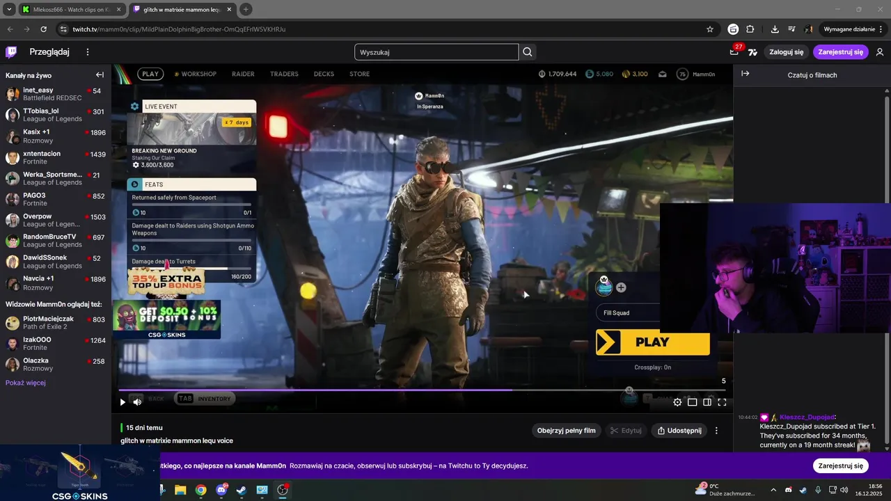Screen dimensions: 891x501
Task: Go to the Twitch home logo
Action: 11,51
